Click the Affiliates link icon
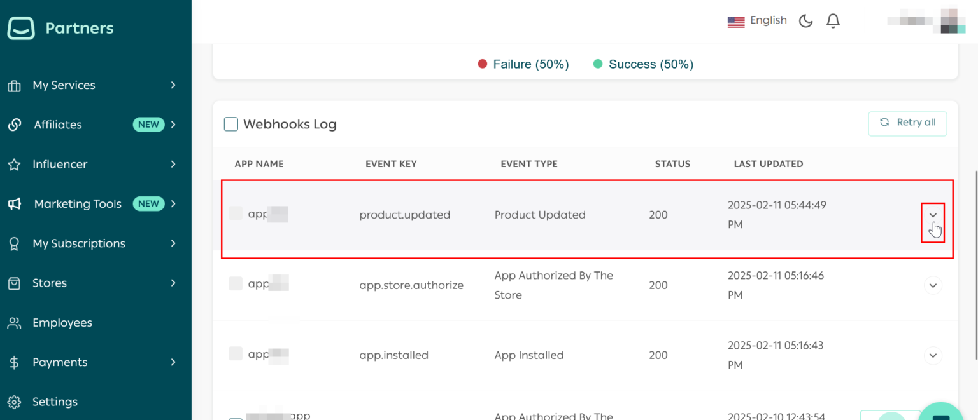978x420 pixels. (14, 125)
